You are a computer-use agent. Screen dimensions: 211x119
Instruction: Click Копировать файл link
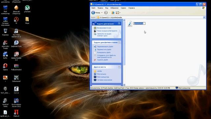(104, 53)
